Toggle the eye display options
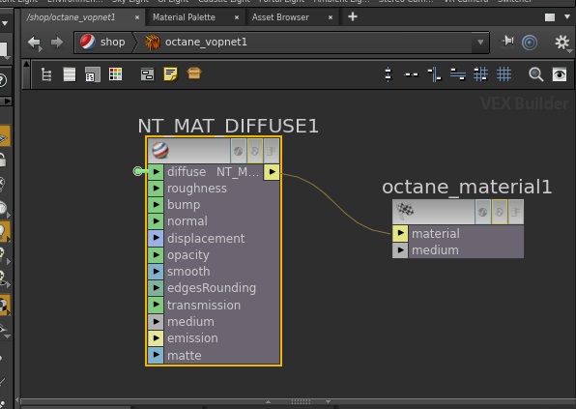Image resolution: width=576 pixels, height=409 pixels. pyautogui.click(x=560, y=74)
